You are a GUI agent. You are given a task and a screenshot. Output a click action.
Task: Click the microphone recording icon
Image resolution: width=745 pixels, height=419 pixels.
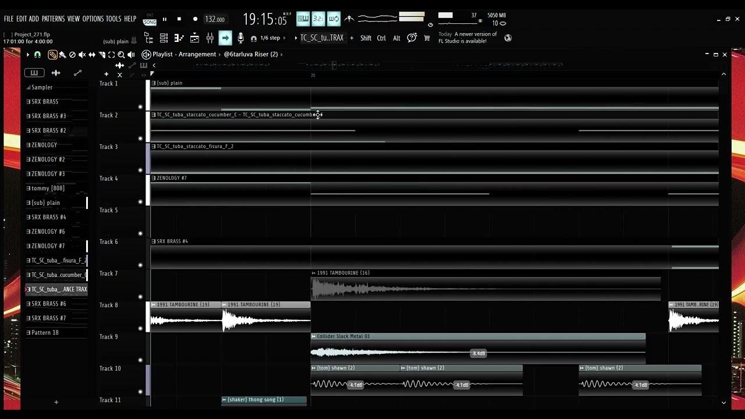tap(240, 38)
